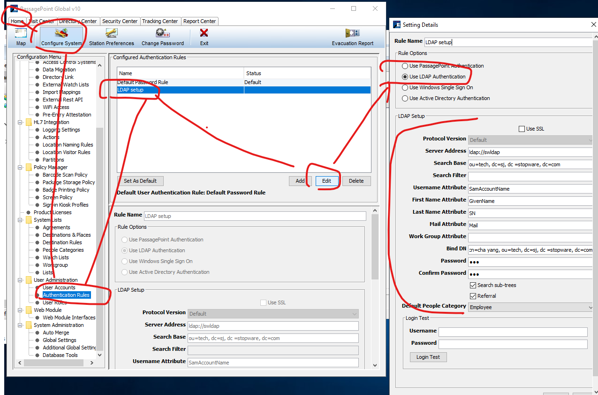Select Authentication Rules in the tree

coord(66,295)
